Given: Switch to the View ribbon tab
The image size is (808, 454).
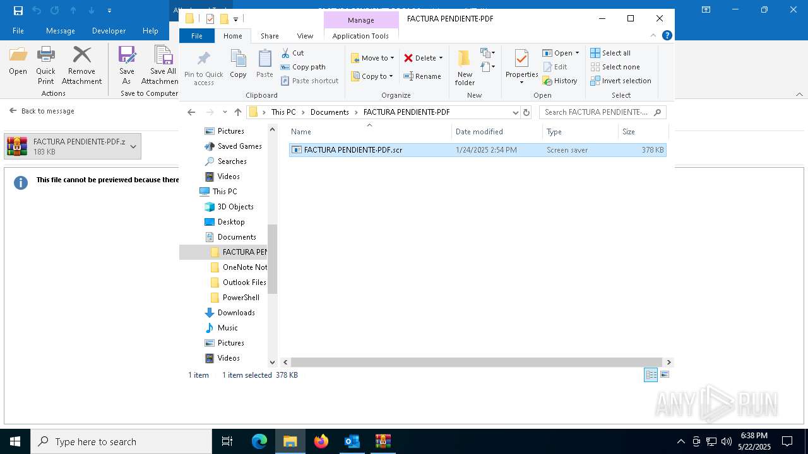Looking at the screenshot, I should (x=305, y=36).
